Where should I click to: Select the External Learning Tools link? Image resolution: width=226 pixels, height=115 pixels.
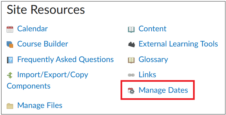click(178, 44)
